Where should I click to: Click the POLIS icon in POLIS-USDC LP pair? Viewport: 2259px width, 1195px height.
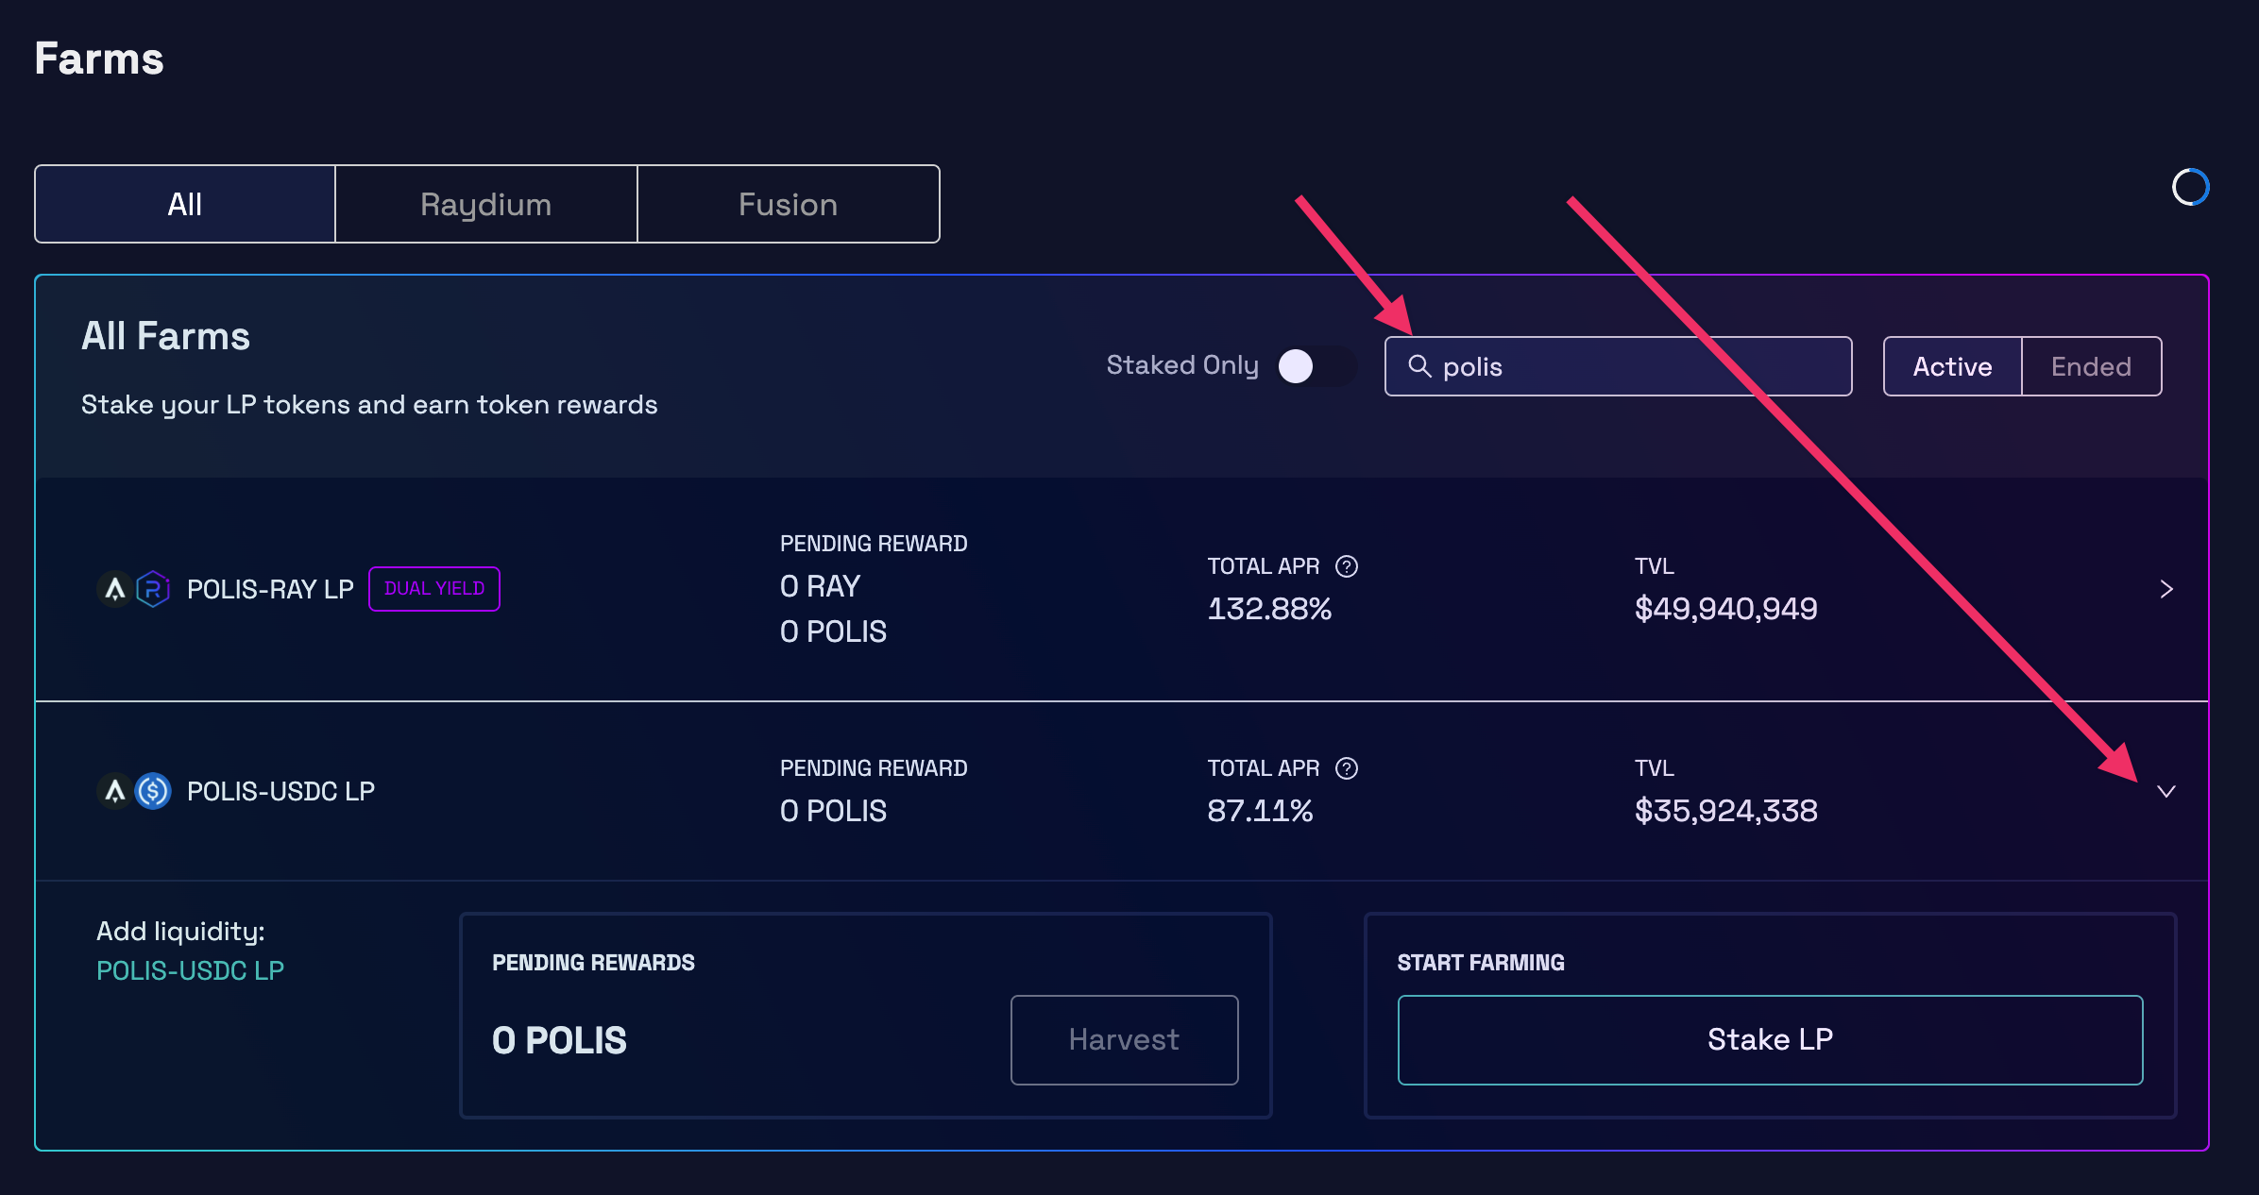[114, 791]
